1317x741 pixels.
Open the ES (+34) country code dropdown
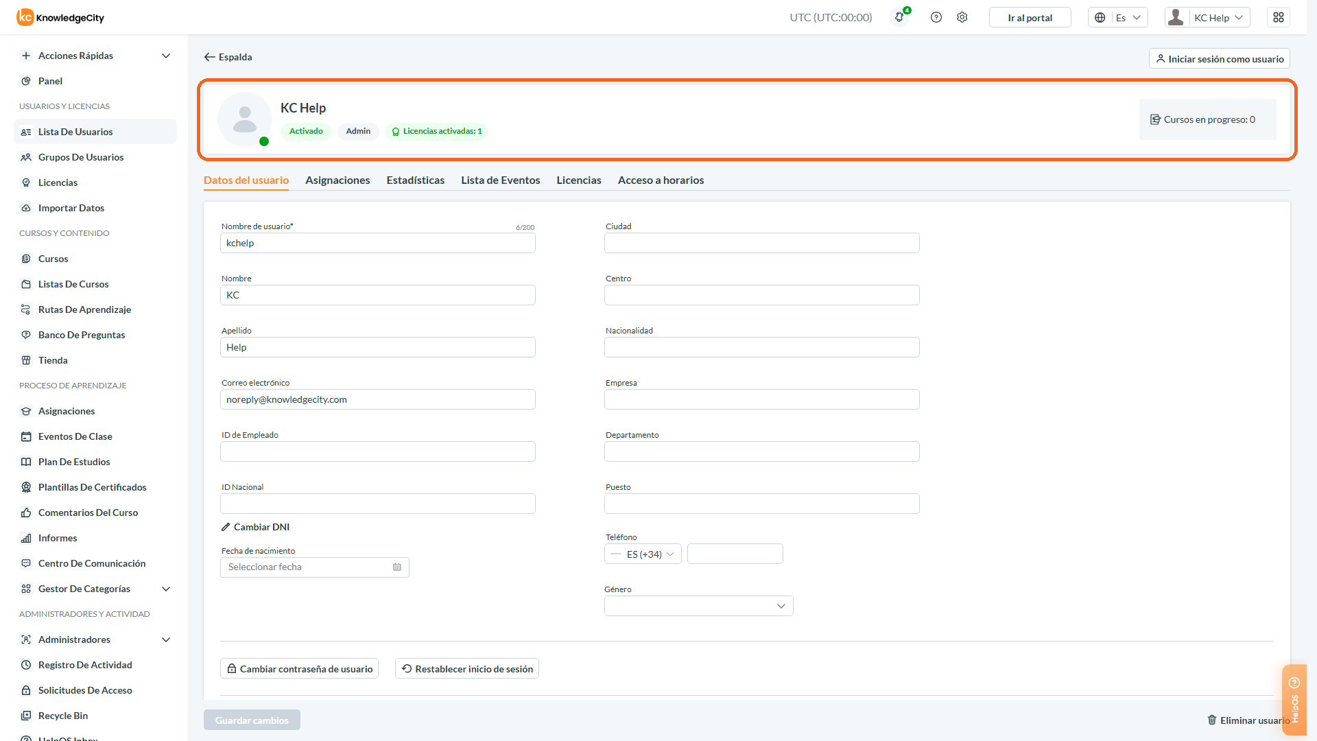[643, 554]
